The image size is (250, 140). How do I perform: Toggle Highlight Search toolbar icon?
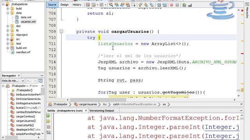click(x=128, y=5)
